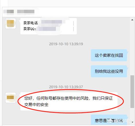Viewport: 135px width, 126px height.
Task: Click the 卖家QQ label
Action: tap(30, 29)
